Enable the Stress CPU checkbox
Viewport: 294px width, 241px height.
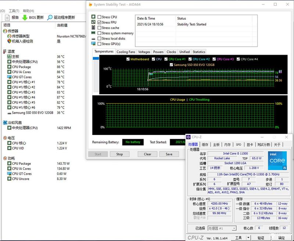99,17
